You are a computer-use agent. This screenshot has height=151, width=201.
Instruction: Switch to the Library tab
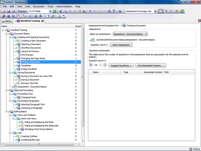(x=7, y=21)
